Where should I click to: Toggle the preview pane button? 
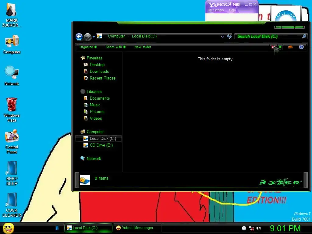coord(290,47)
